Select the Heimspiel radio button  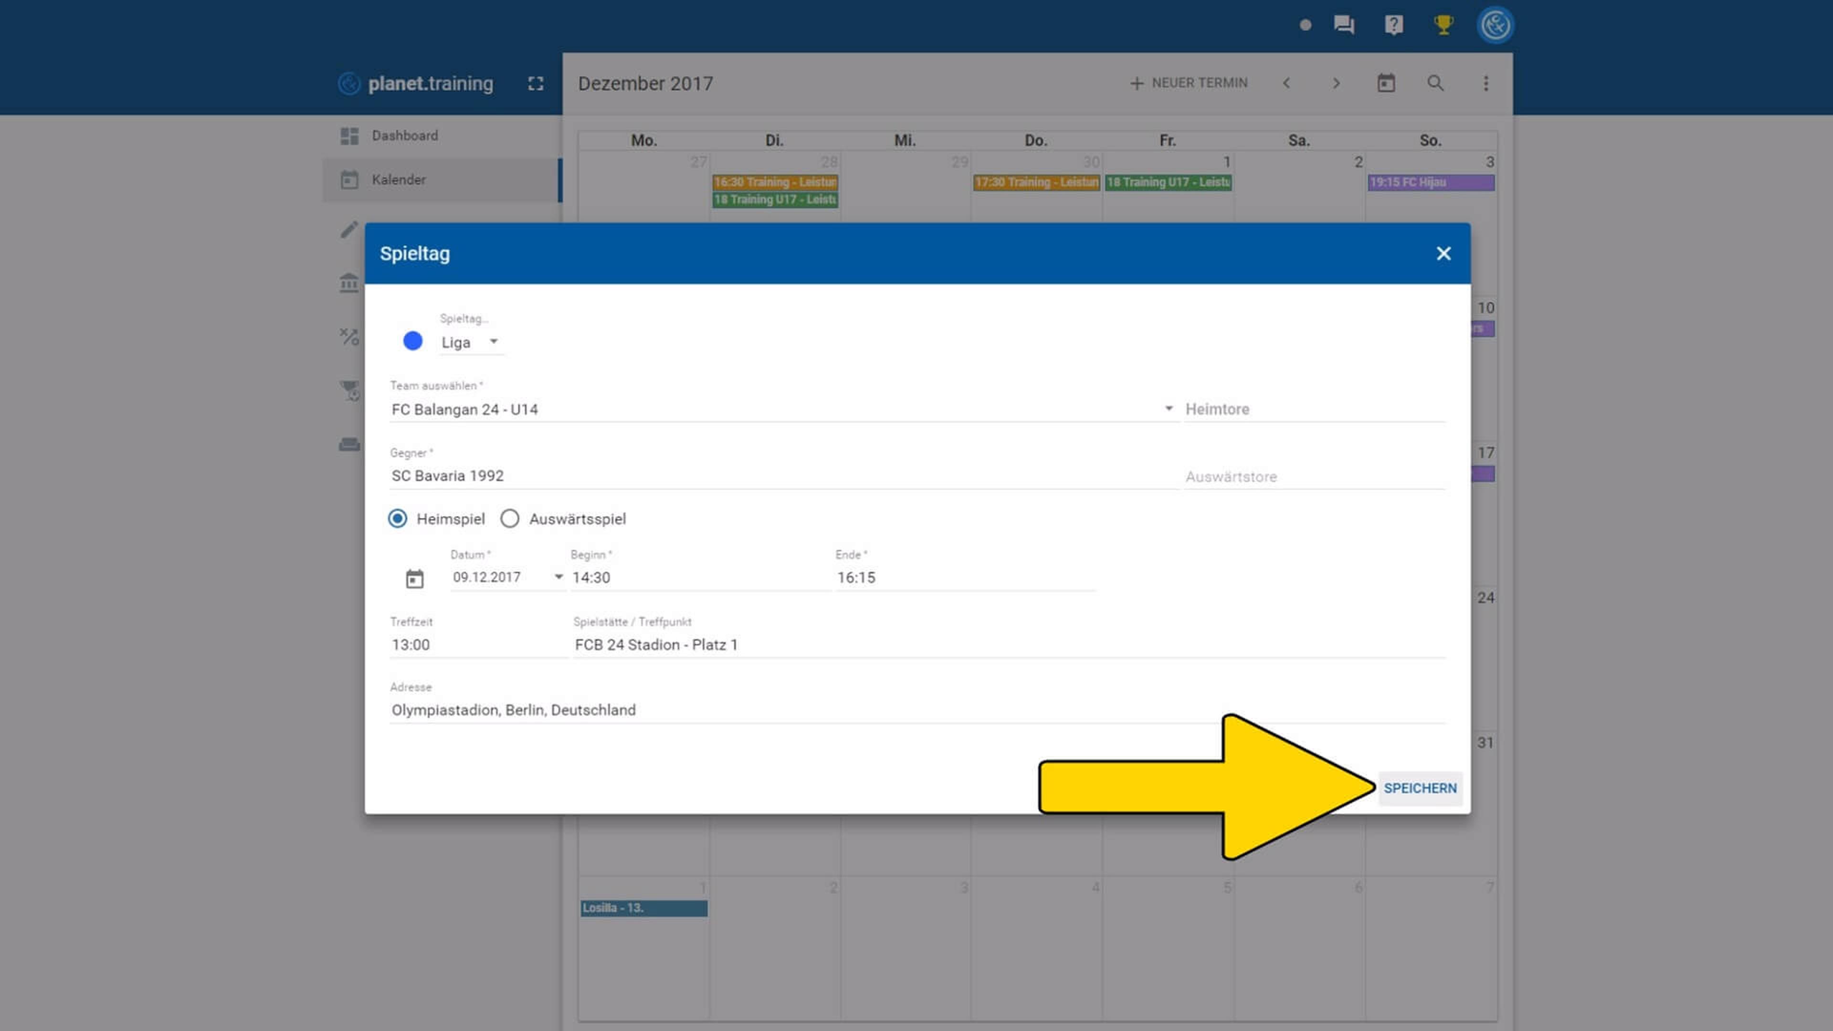coord(398,519)
